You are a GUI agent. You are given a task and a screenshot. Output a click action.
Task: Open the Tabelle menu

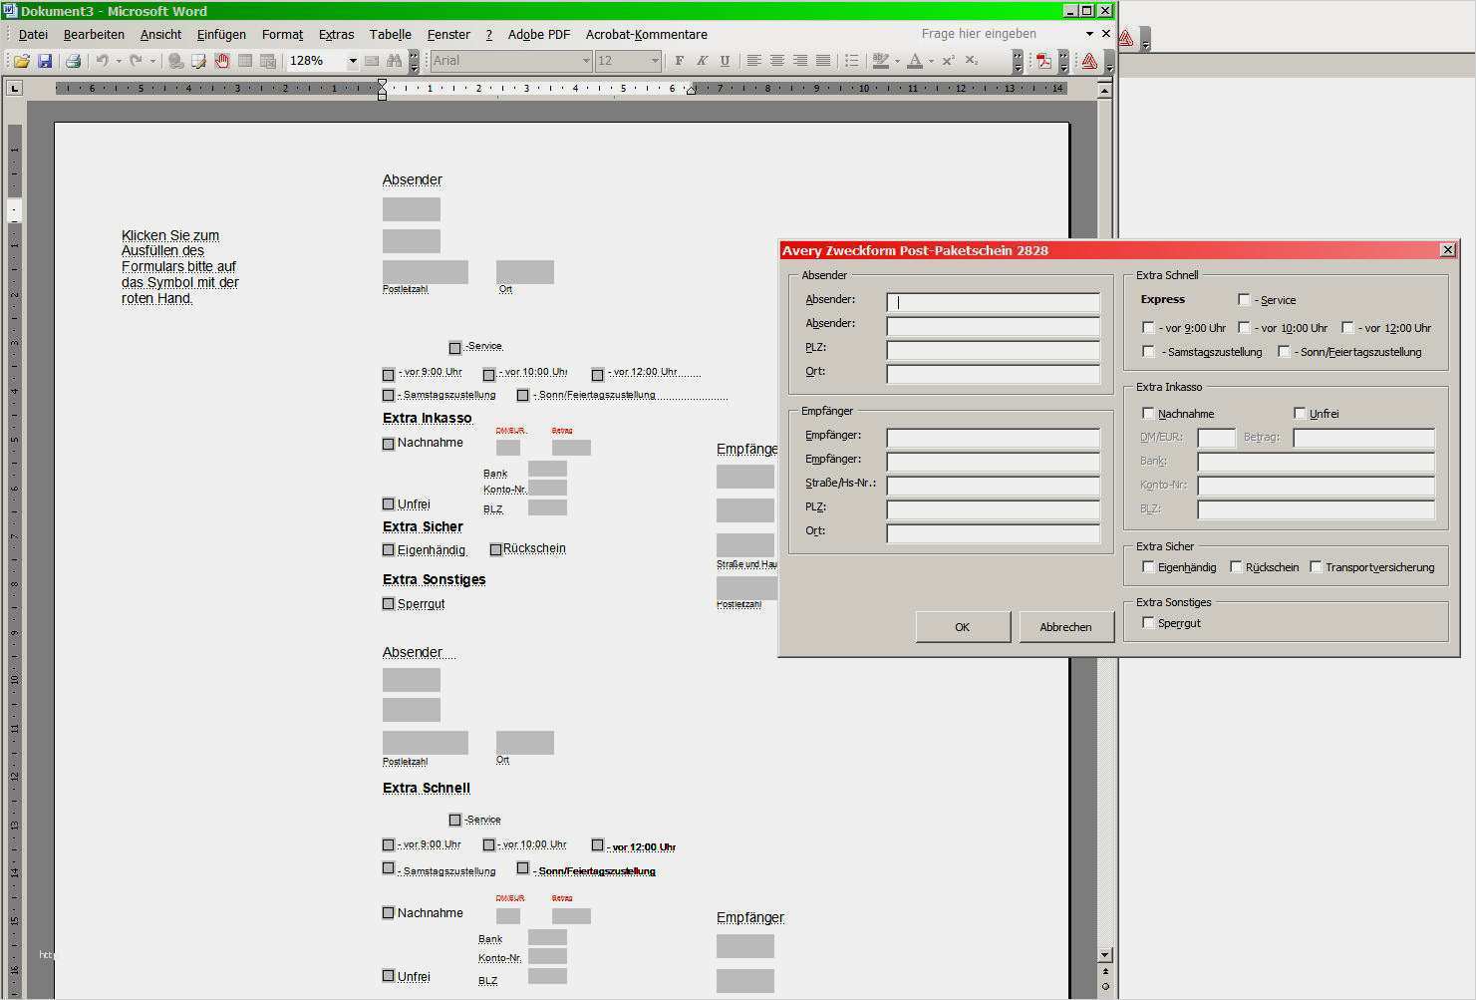point(391,34)
